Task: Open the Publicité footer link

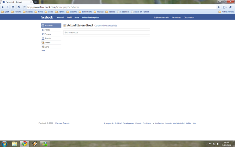Action: click(x=118, y=123)
